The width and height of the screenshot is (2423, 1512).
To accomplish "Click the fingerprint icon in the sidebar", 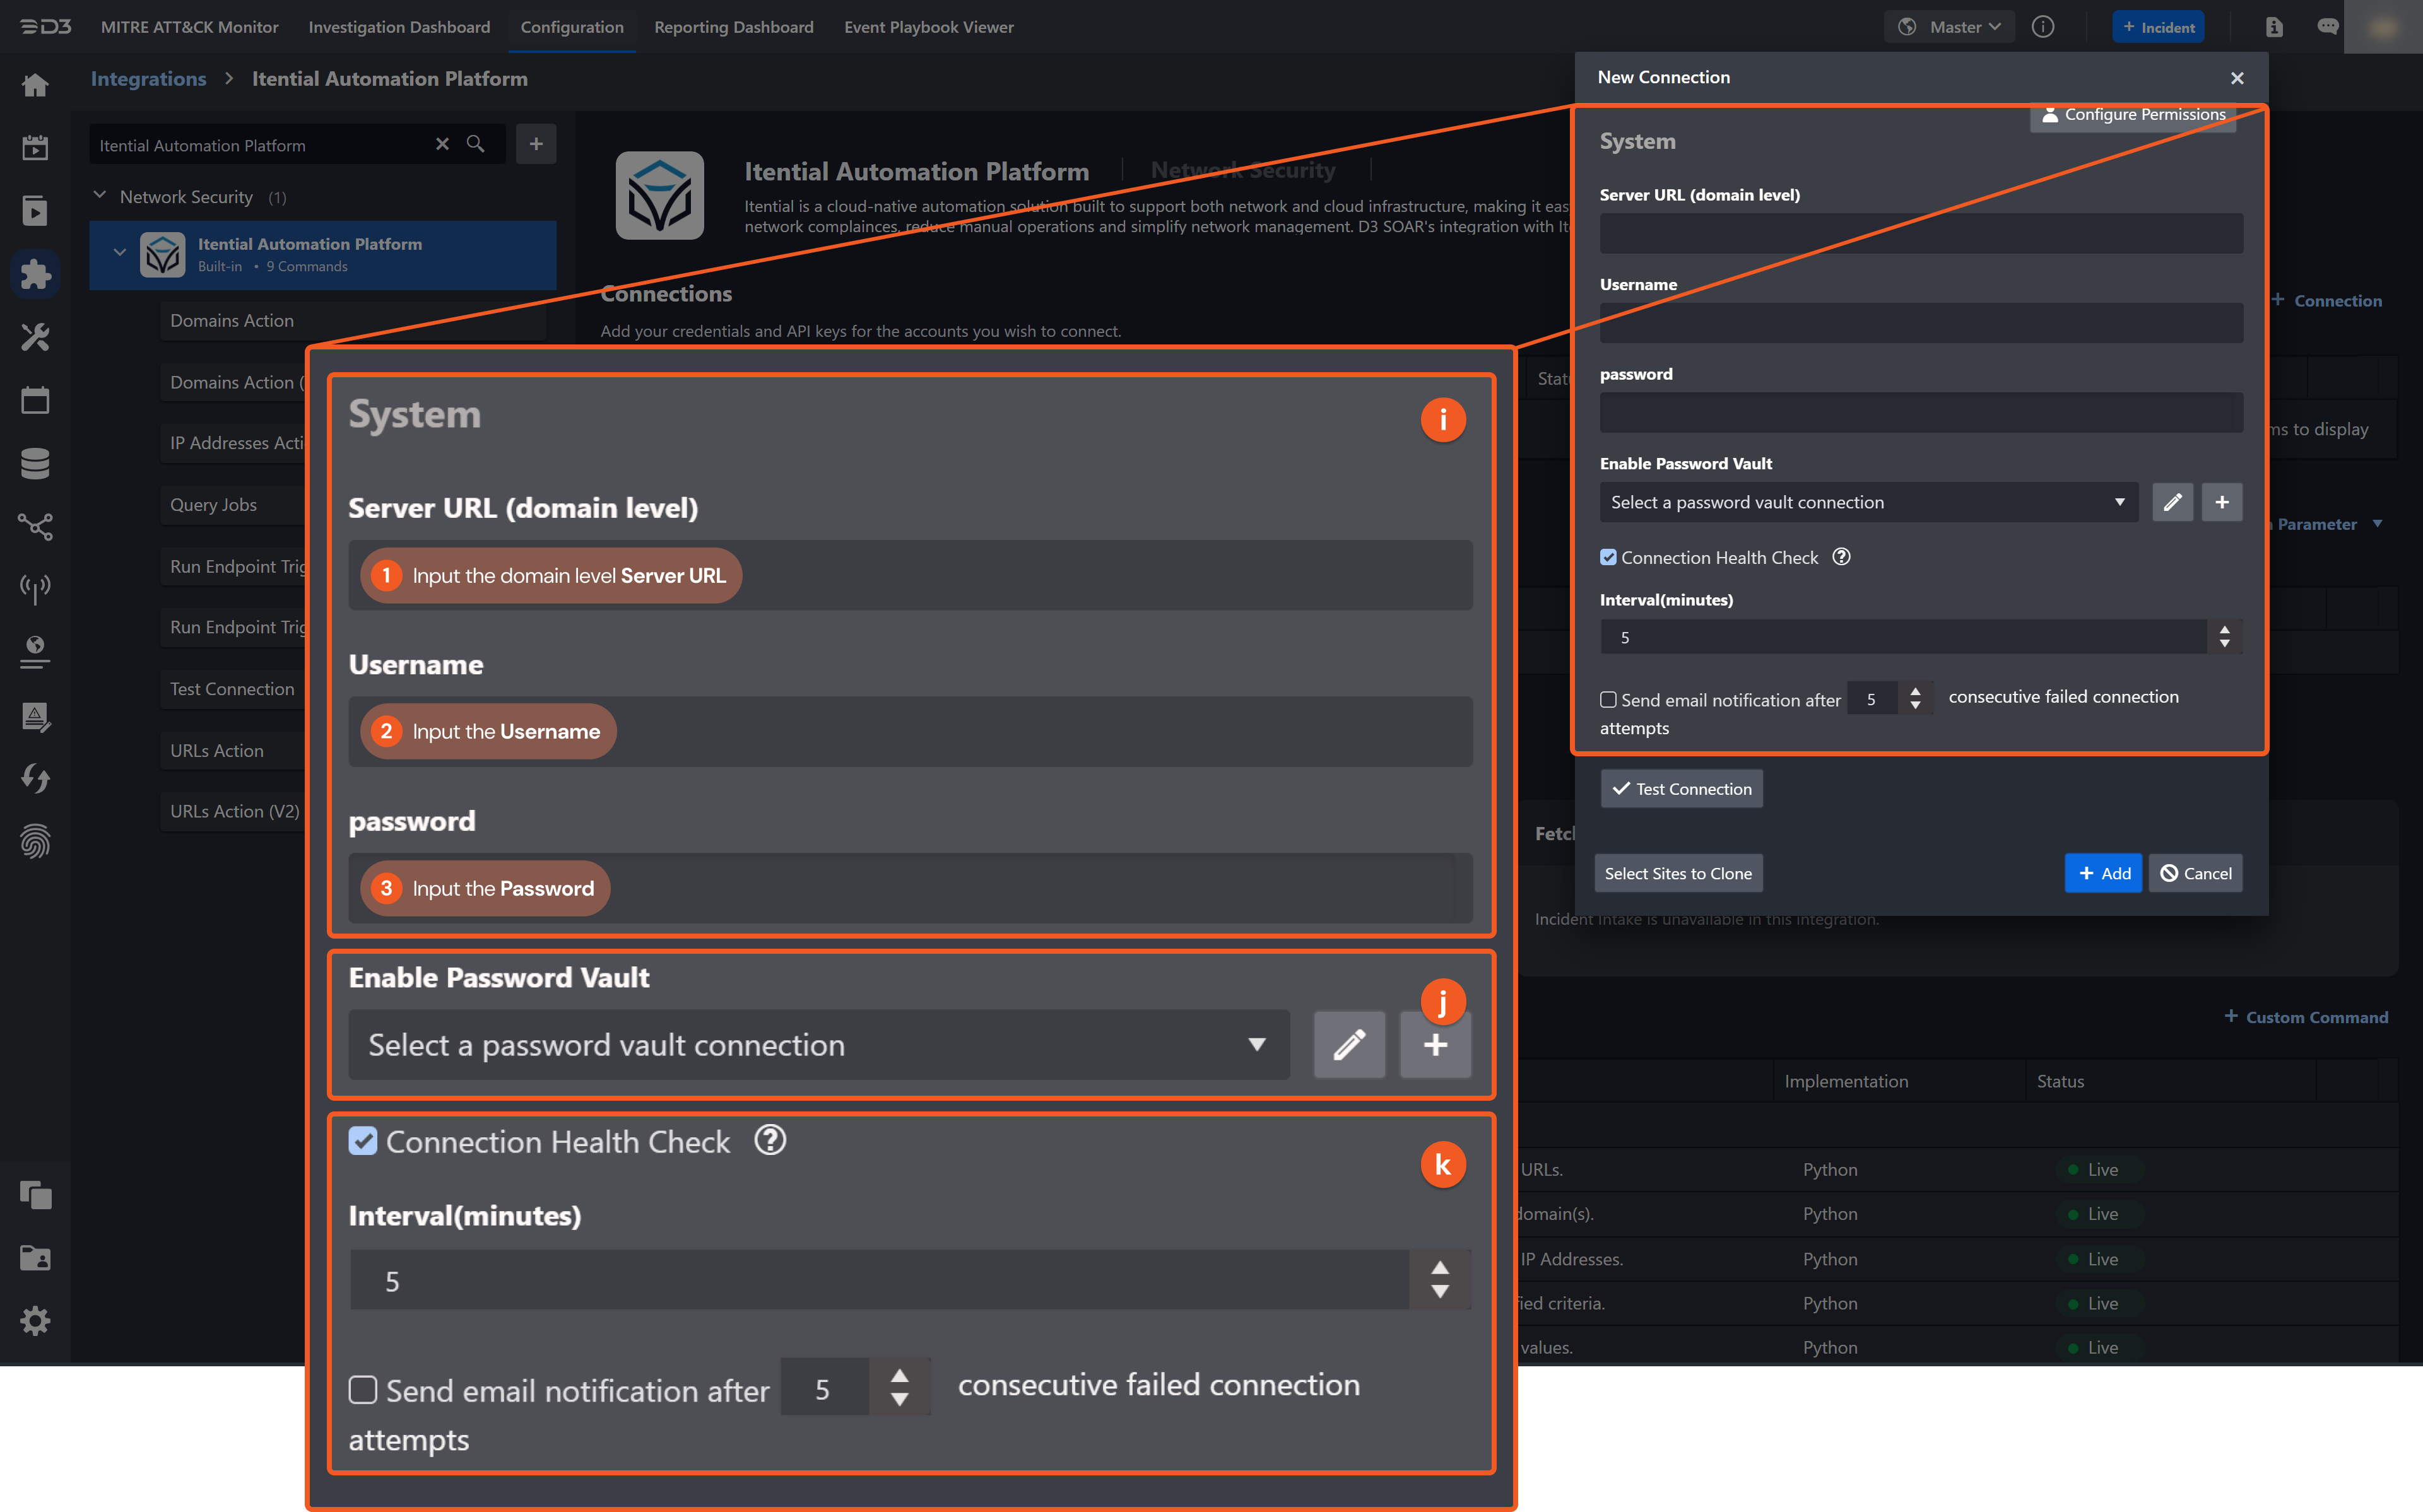I will click(x=35, y=841).
